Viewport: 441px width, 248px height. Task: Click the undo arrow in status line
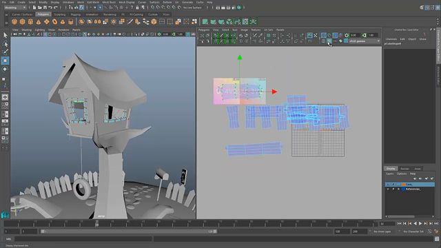[x=50, y=8]
